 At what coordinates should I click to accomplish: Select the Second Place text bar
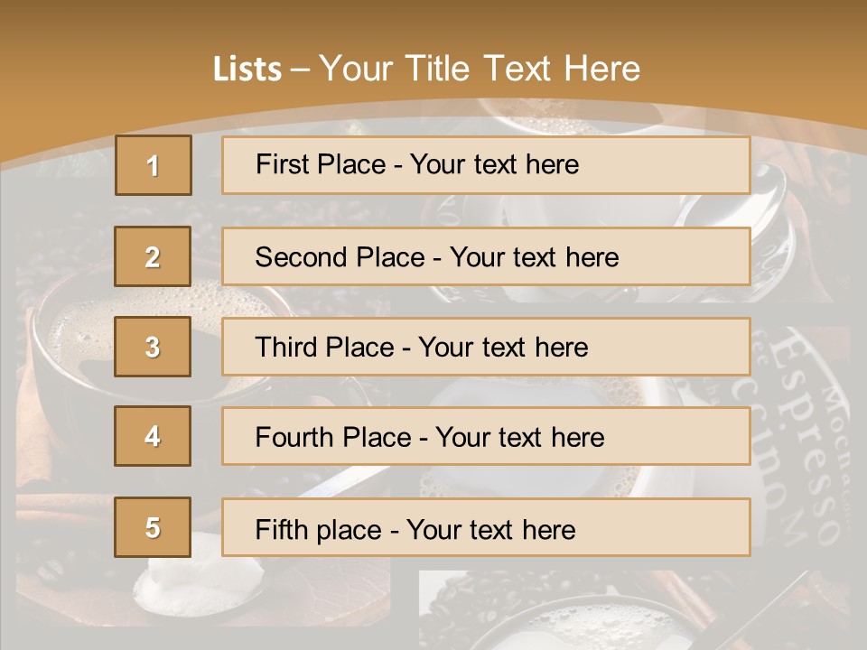(x=486, y=256)
